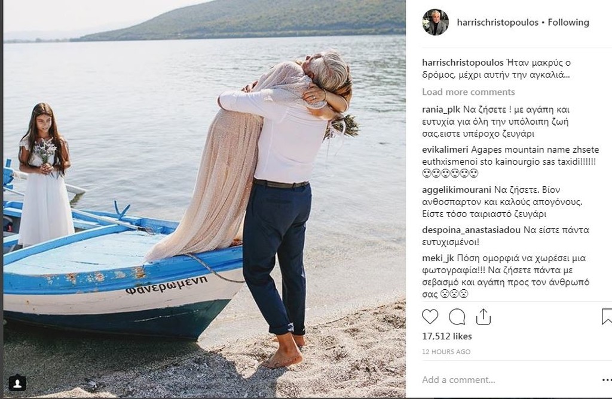Toggle the Following status button

568,22
